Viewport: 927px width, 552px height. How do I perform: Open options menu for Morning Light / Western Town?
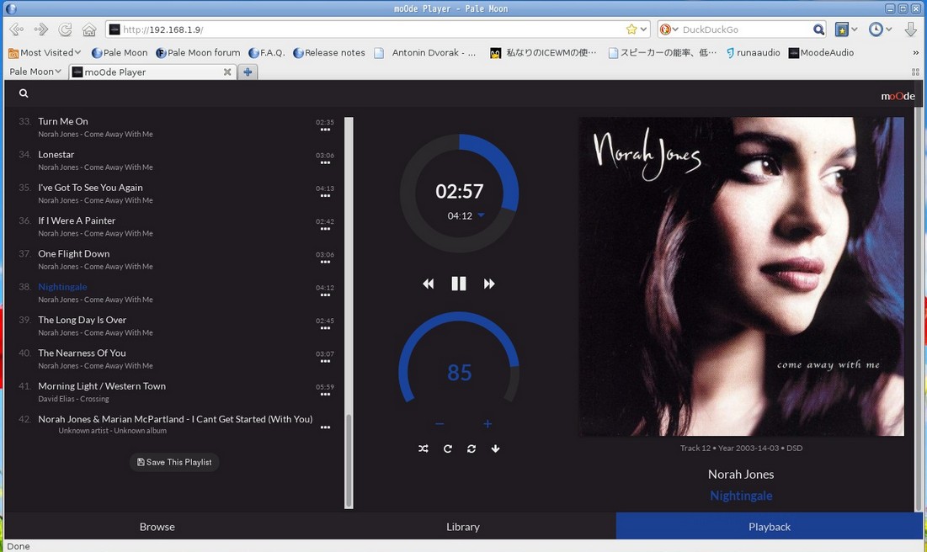(325, 395)
